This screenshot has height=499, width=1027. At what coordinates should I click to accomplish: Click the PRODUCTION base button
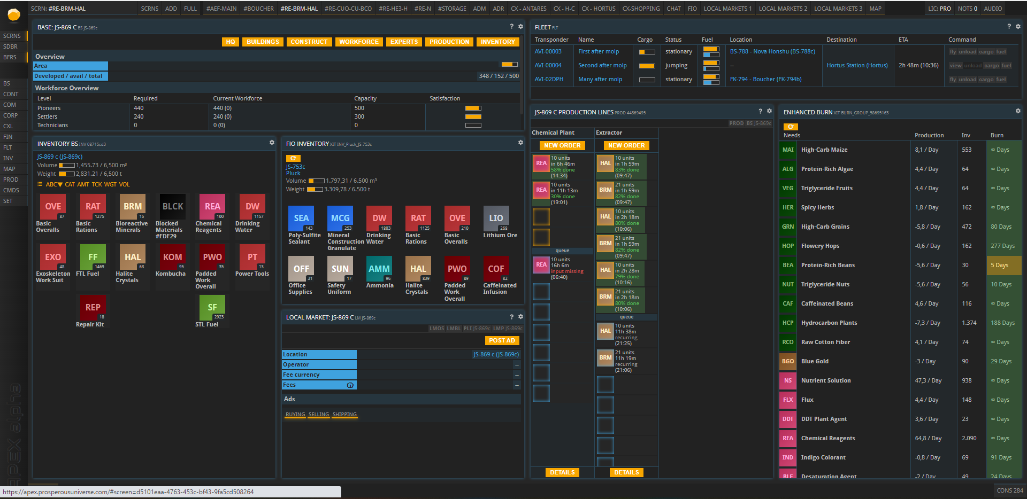(x=449, y=42)
